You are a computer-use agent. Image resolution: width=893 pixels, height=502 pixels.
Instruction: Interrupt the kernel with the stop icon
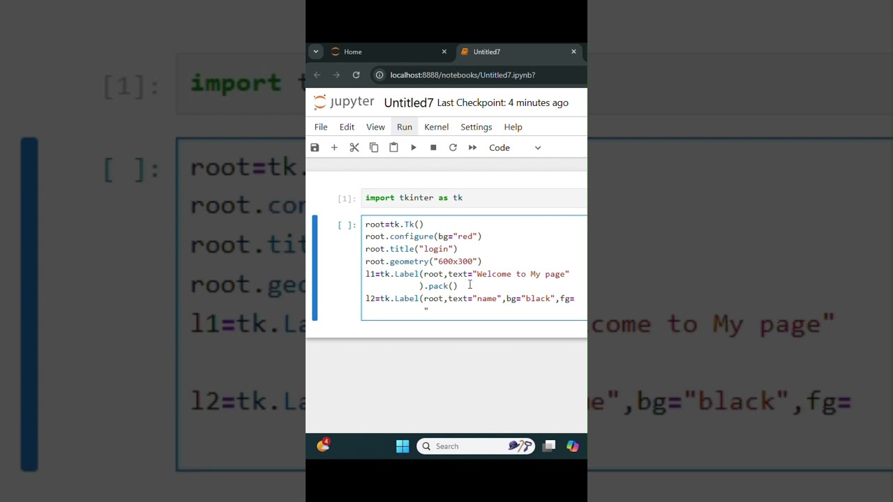click(433, 148)
